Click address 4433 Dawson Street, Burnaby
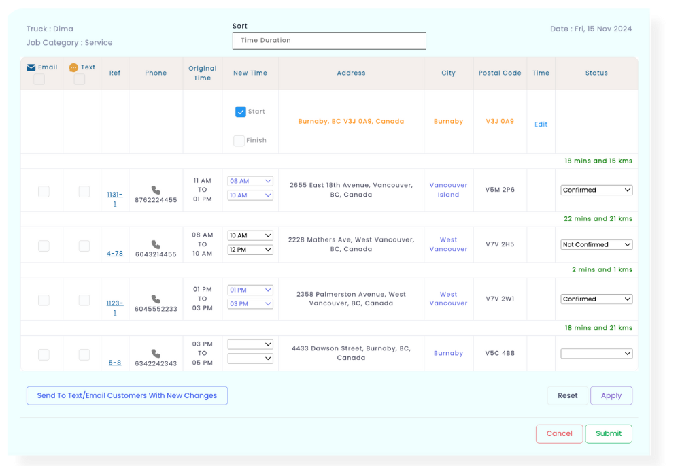 351,353
